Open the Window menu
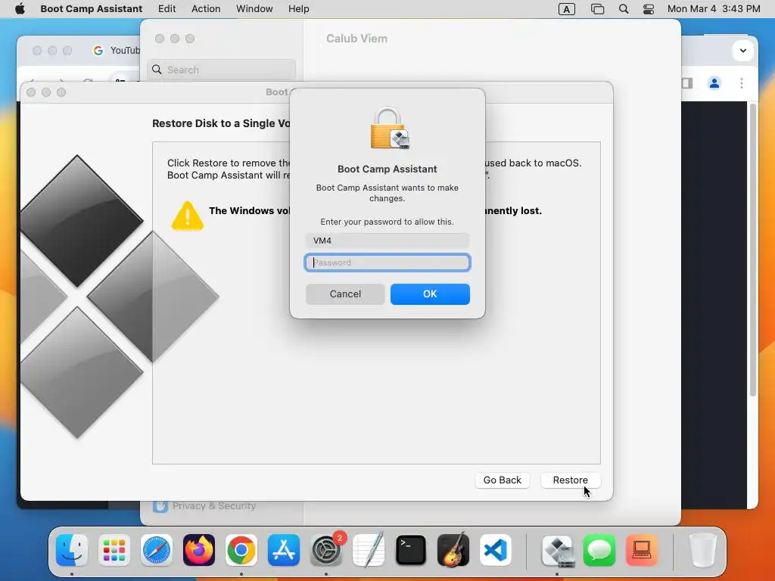This screenshot has width=775, height=581. tap(254, 9)
